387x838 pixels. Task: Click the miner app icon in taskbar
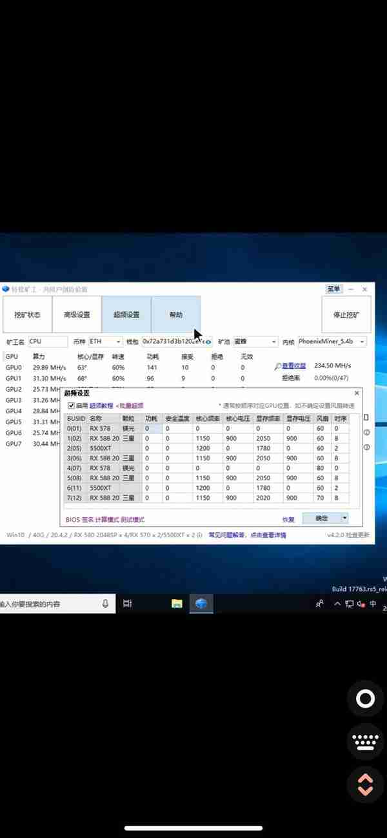coord(201,604)
